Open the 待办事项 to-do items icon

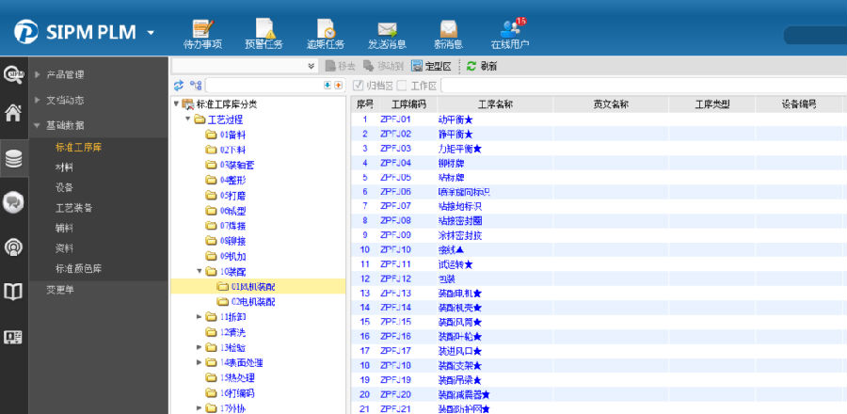click(x=201, y=33)
